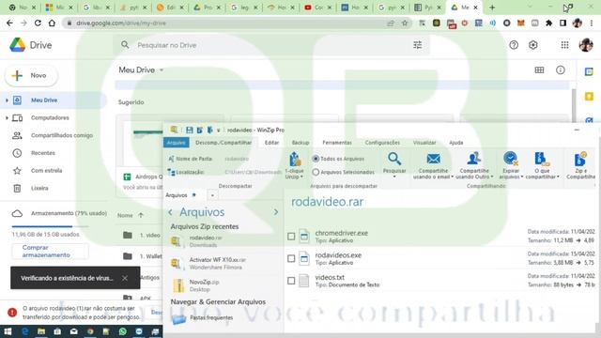Open the Google apps grid
Image resolution: width=601 pixels, height=338 pixels.
pos(564,45)
